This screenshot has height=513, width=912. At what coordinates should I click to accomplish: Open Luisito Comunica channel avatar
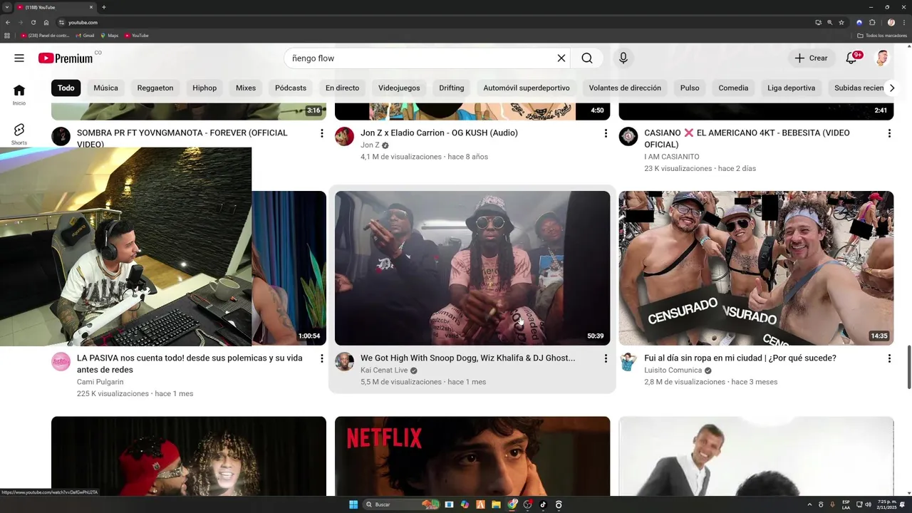pos(628,361)
